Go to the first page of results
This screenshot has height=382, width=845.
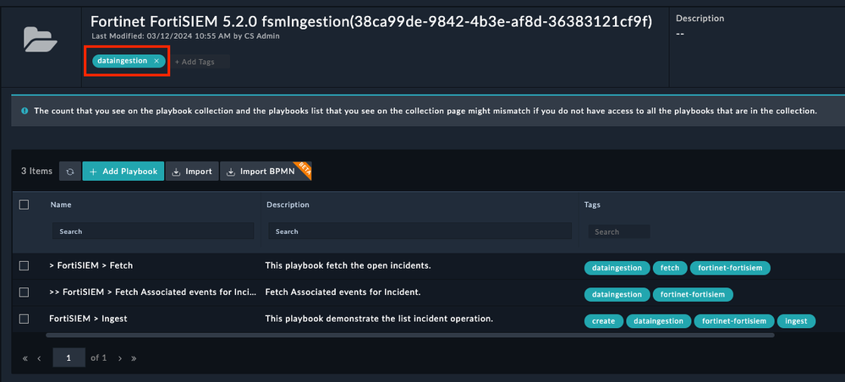tap(25, 358)
